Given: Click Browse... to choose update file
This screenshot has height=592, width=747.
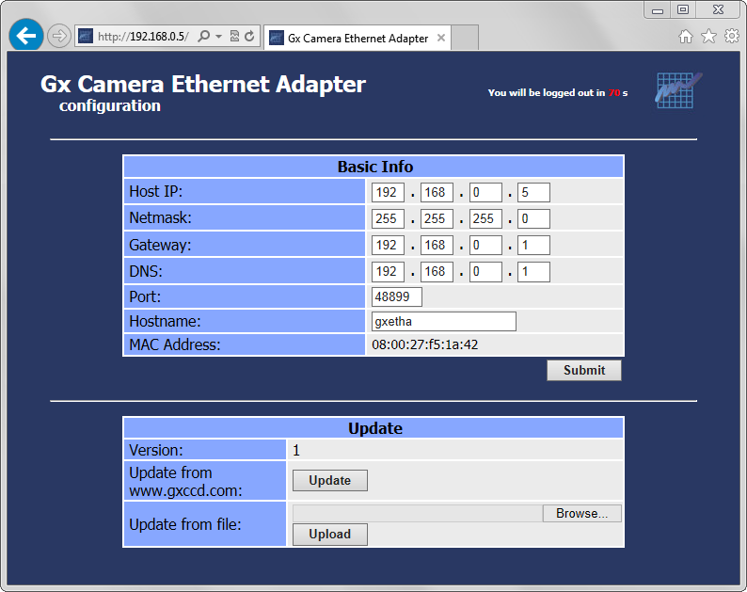Looking at the screenshot, I should coord(581,514).
